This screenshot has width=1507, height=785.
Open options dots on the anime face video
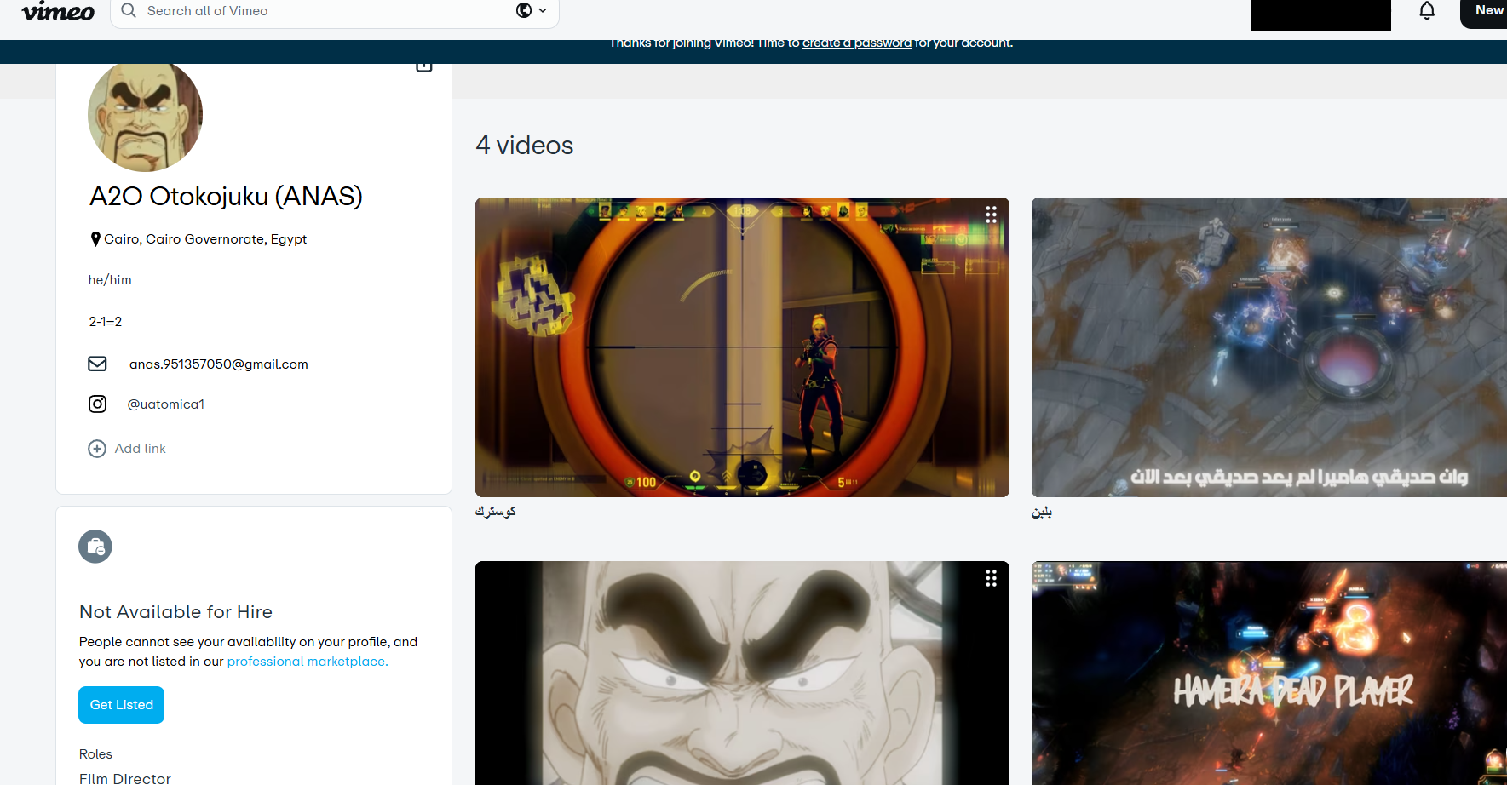[x=991, y=578]
